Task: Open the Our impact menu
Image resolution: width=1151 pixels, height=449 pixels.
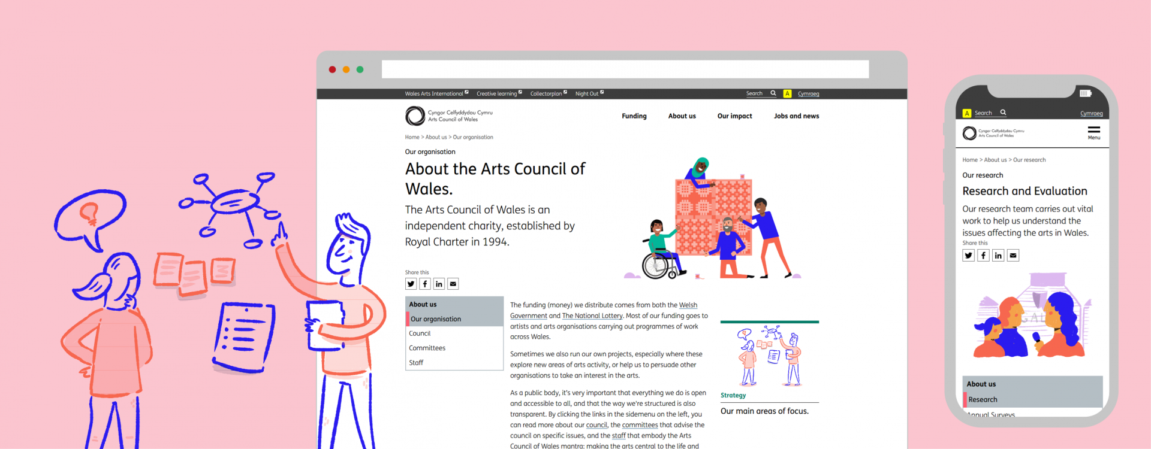Action: pos(734,116)
